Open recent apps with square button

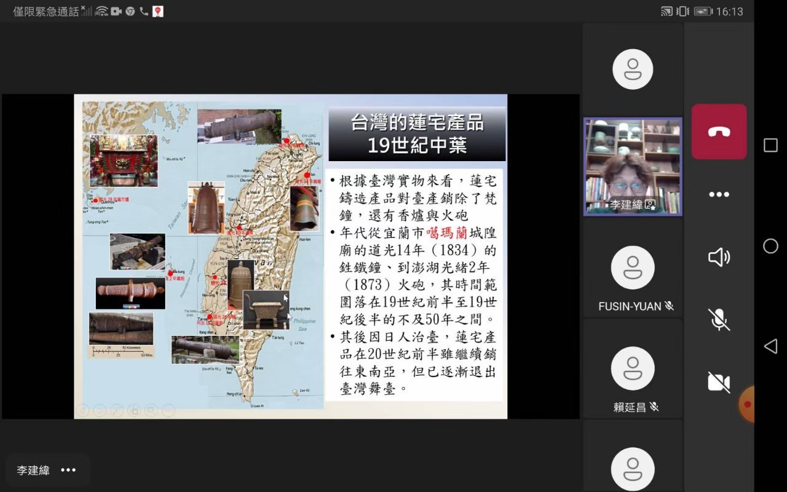pyautogui.click(x=770, y=145)
